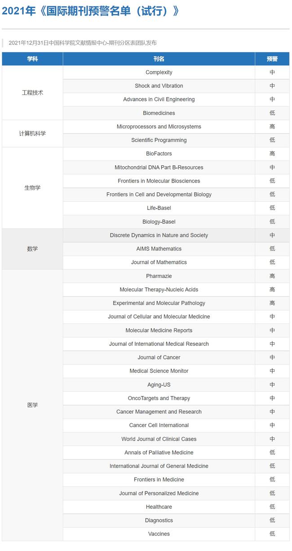Viewport: 292px width, 551px height.
Task: Click warning level for Vaccines row
Action: (272, 534)
